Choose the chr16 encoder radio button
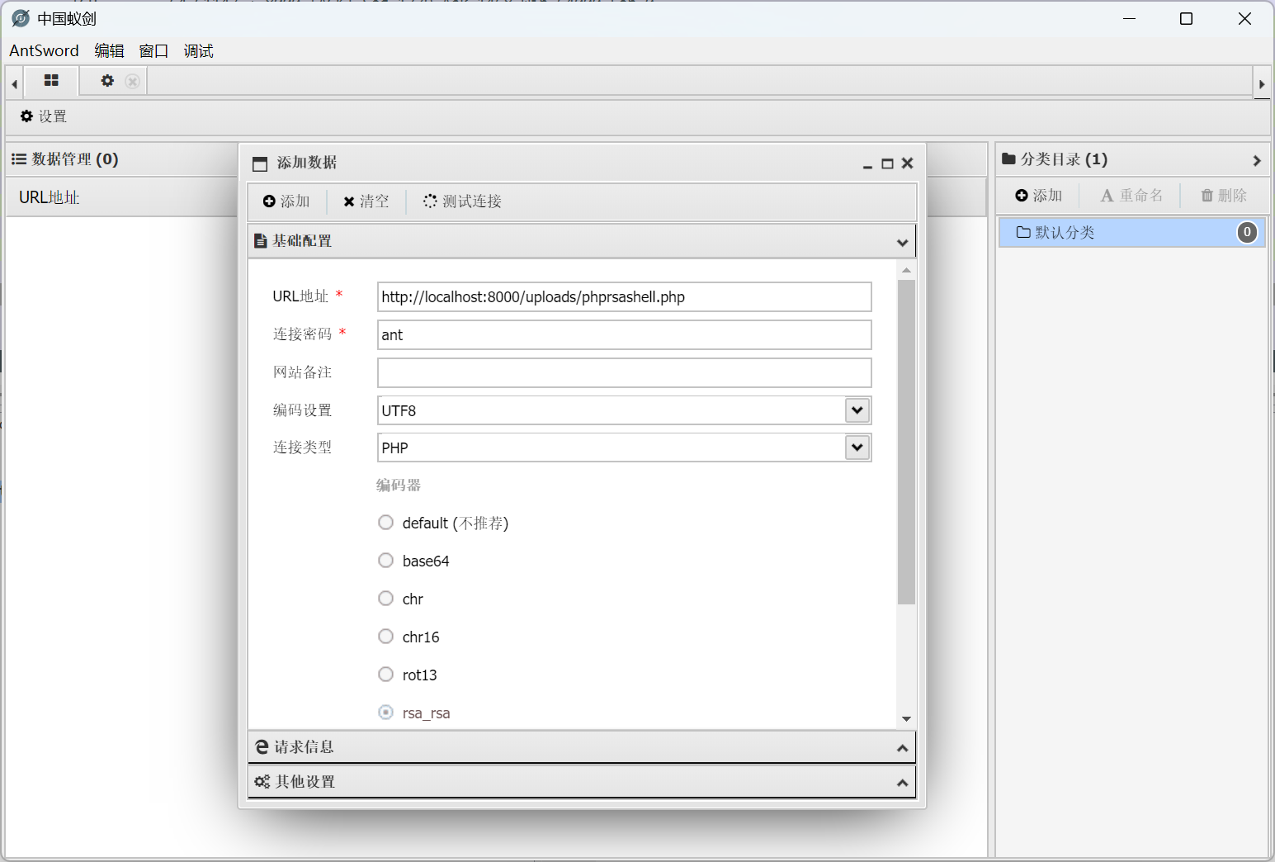 pos(385,637)
